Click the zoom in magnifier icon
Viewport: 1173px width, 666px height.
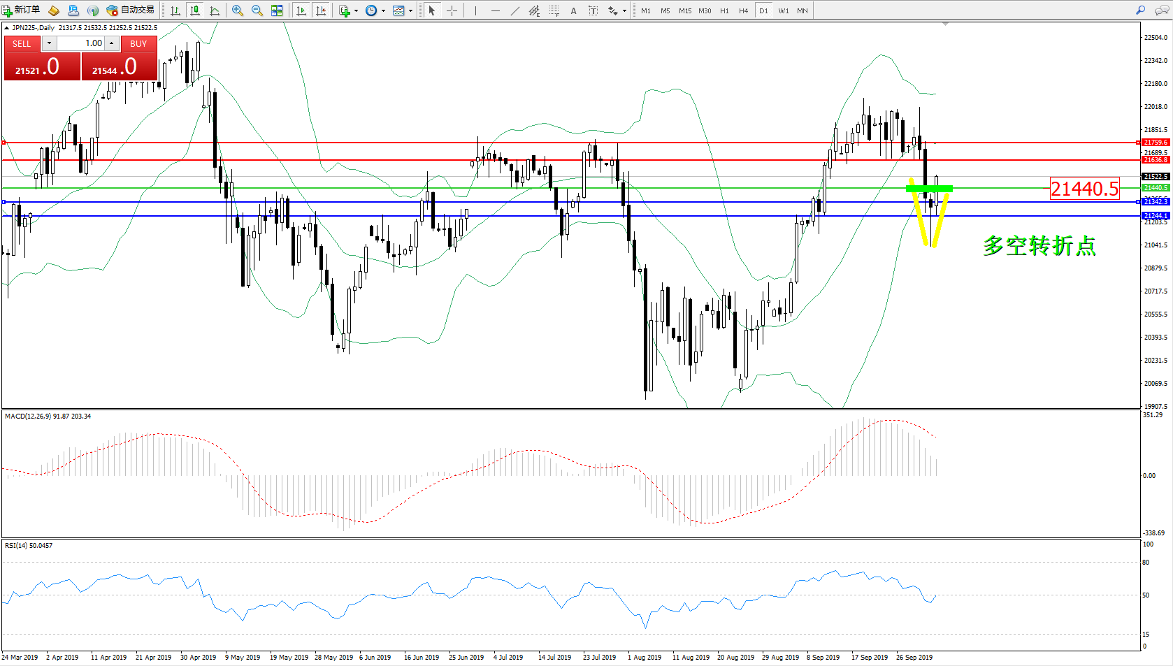(238, 10)
